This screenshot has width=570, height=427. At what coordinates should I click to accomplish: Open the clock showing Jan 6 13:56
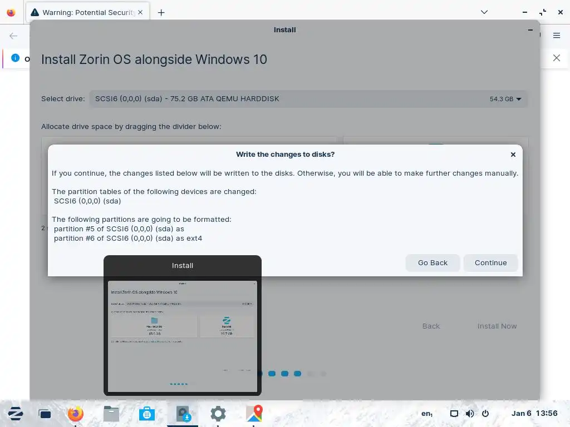534,413
